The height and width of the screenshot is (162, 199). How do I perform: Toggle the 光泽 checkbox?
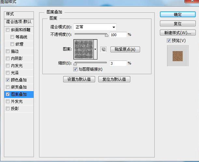[7, 73]
